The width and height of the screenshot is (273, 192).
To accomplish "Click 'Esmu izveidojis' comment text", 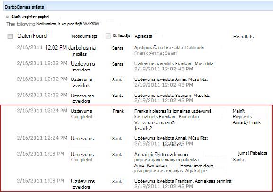I will [197, 166].
